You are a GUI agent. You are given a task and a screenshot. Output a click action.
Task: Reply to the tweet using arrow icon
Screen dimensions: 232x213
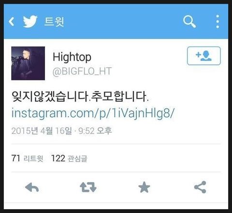(x=32, y=187)
